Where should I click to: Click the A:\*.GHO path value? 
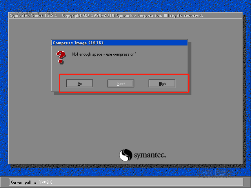point(45,182)
